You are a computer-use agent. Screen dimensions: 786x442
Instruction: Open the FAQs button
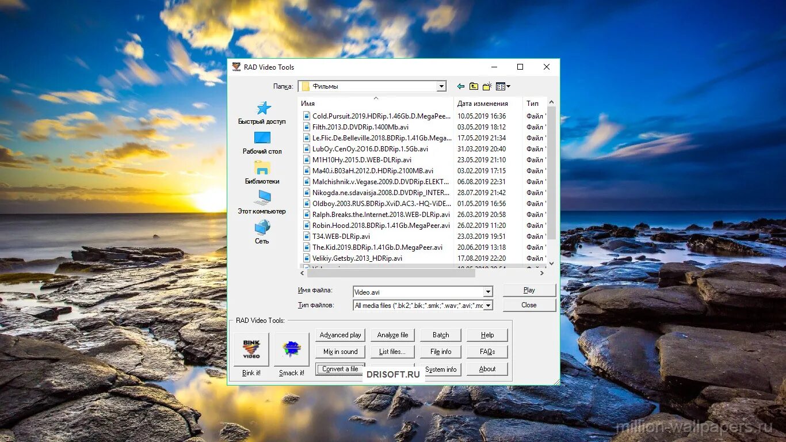click(x=487, y=352)
